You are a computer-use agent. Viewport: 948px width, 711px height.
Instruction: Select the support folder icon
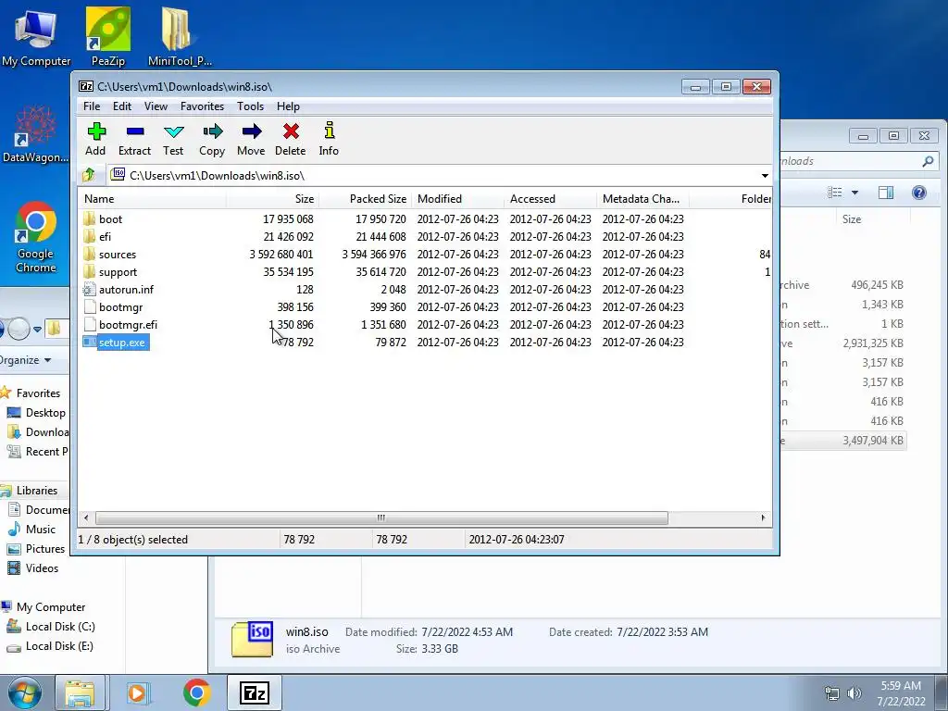point(90,271)
